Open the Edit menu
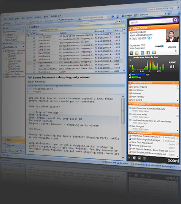This screenshot has width=181, height=204. 11,19
